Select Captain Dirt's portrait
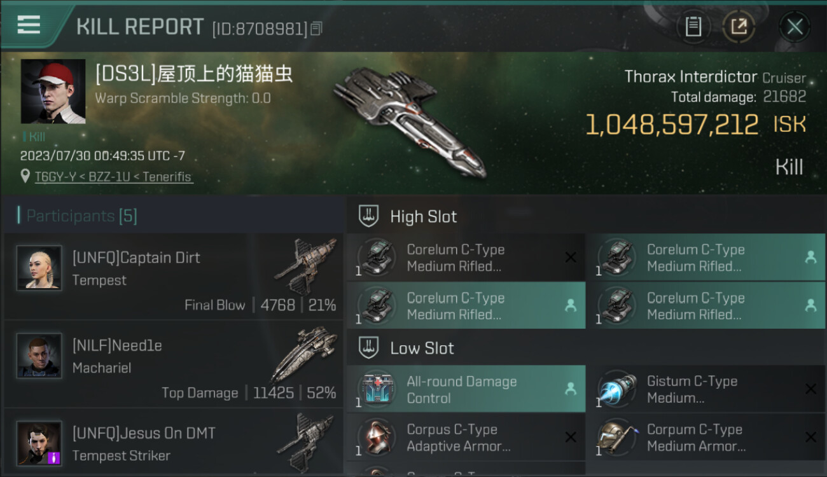 coord(39,268)
